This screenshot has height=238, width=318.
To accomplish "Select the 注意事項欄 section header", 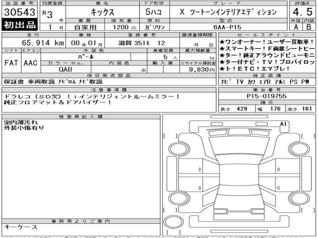I will point(109,90).
